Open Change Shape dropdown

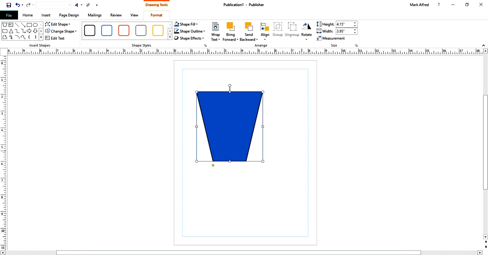point(61,31)
